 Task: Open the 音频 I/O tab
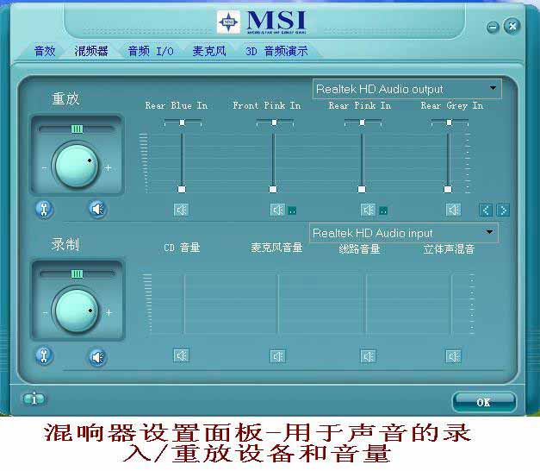(x=151, y=51)
